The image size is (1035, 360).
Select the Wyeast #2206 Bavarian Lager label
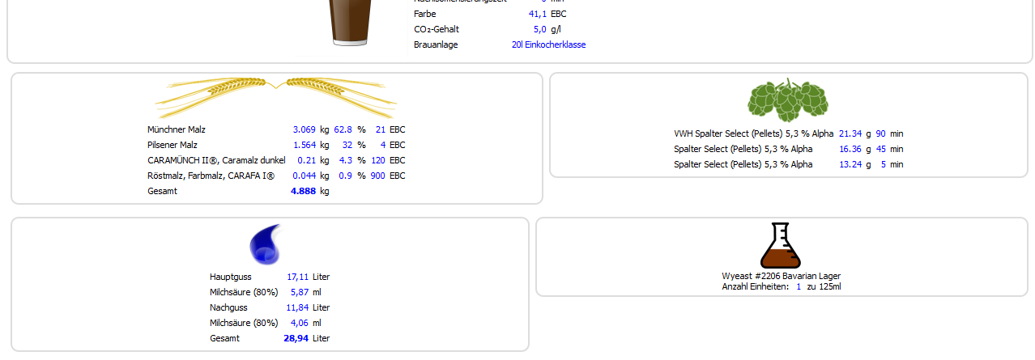781,276
